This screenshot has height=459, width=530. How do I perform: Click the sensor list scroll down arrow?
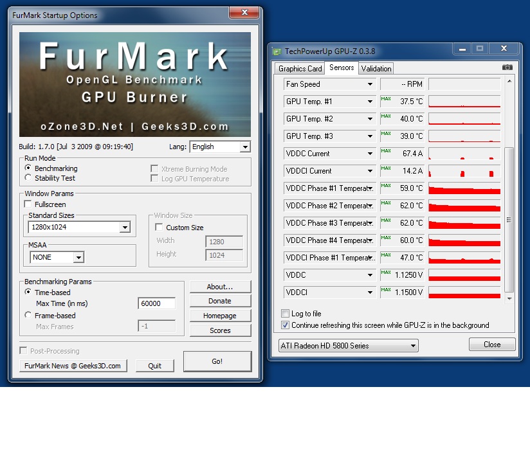(x=509, y=298)
